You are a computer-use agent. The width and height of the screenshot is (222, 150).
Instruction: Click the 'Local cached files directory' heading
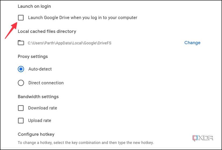click(x=47, y=32)
